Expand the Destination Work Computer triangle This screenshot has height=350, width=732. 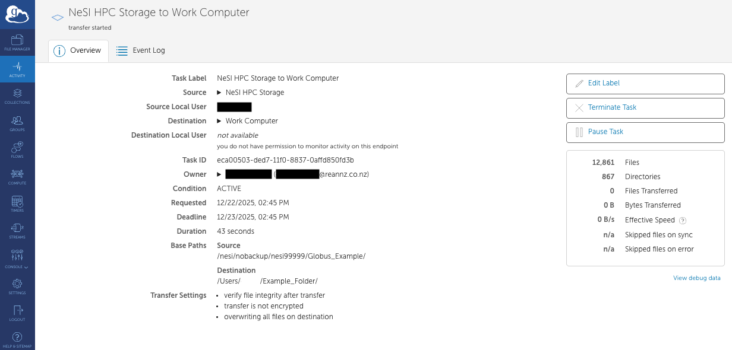(219, 121)
